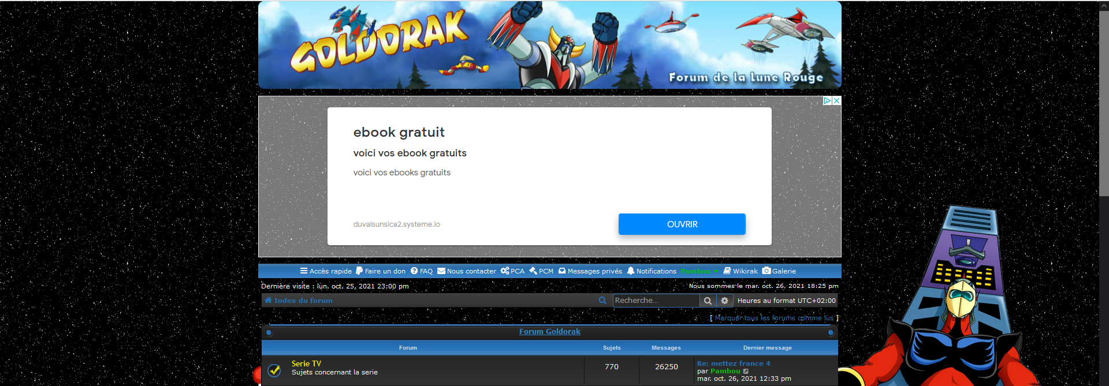Click the Heures au format UTC+02:00 text
1109x386 pixels.
[x=787, y=301]
